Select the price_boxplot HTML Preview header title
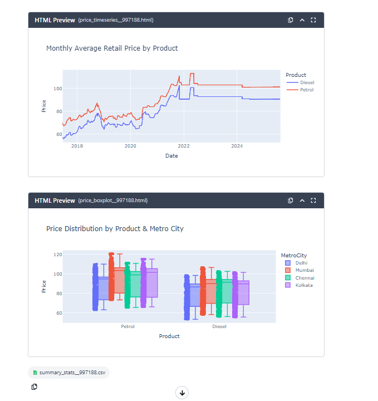 55,200
